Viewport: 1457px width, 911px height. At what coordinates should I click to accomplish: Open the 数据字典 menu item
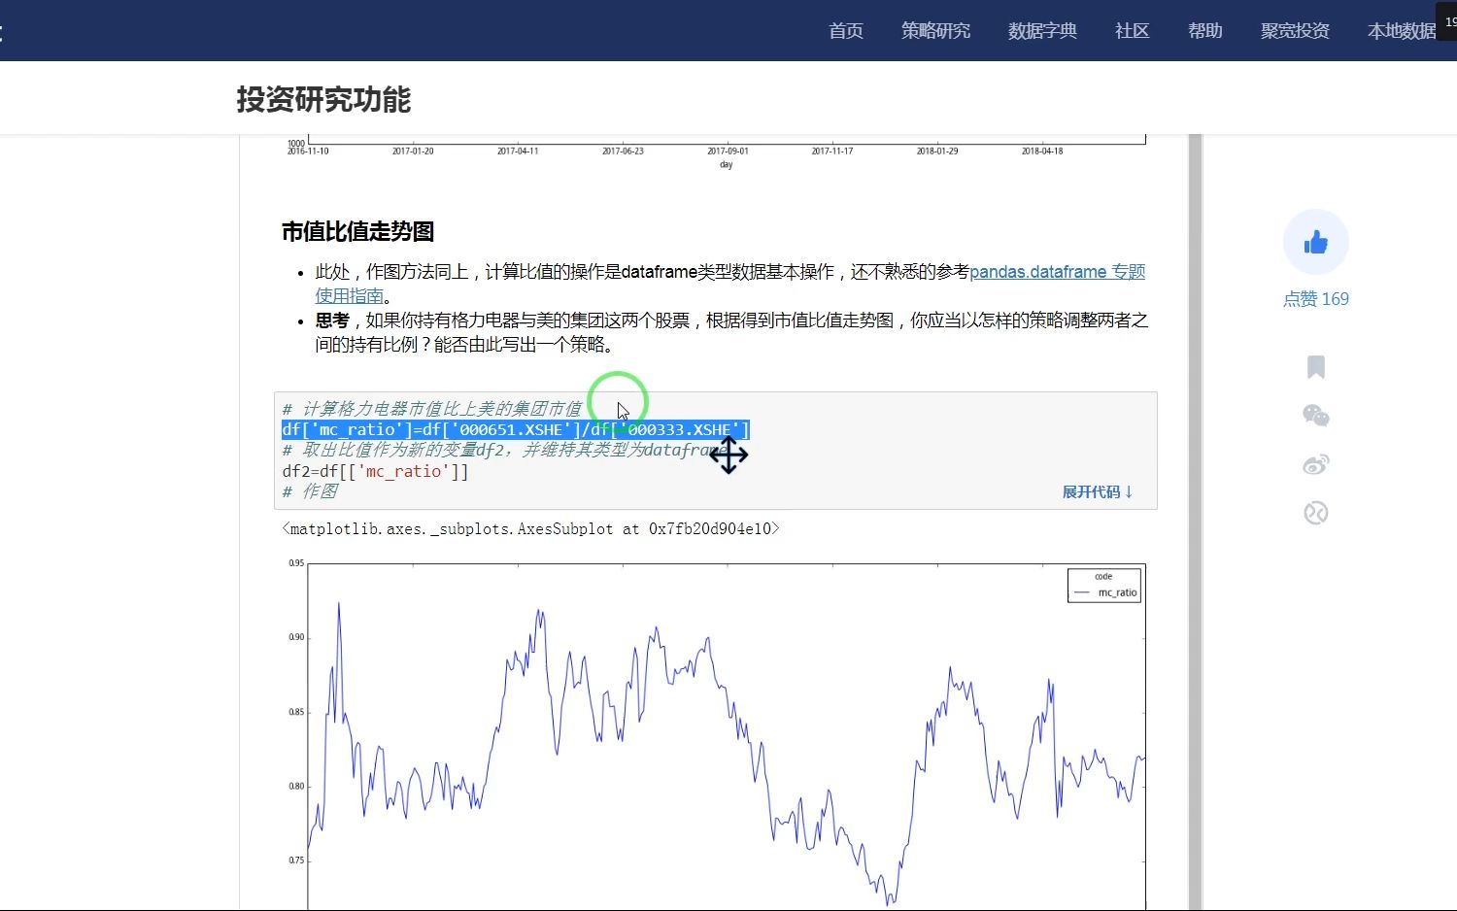click(x=1042, y=31)
